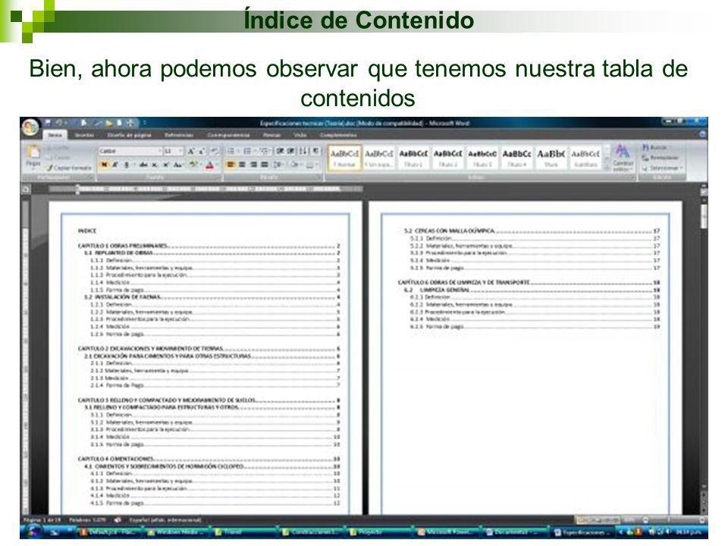This screenshot has width=728, height=546.
Task: Apply the red font color
Action: 210,165
